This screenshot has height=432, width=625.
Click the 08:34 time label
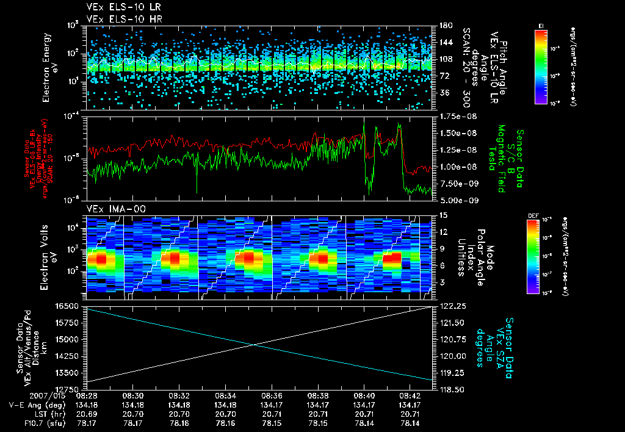tap(226, 396)
